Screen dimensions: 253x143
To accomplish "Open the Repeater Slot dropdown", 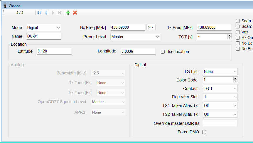I will 220,97.
